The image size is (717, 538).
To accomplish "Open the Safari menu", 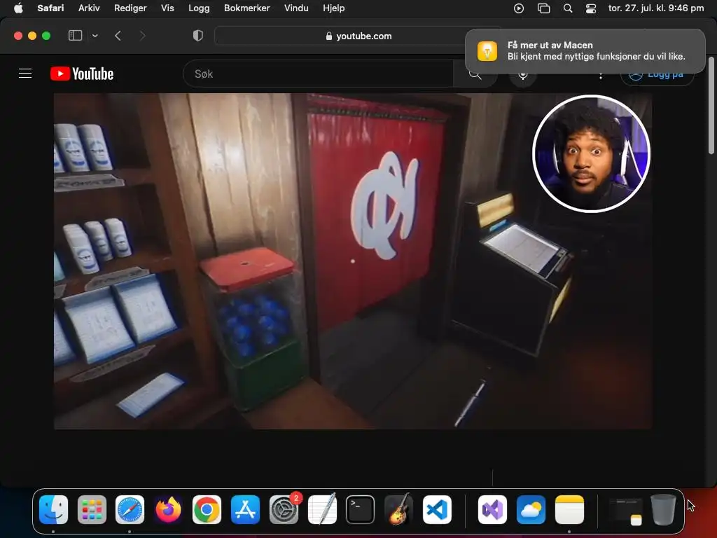I will [50, 8].
